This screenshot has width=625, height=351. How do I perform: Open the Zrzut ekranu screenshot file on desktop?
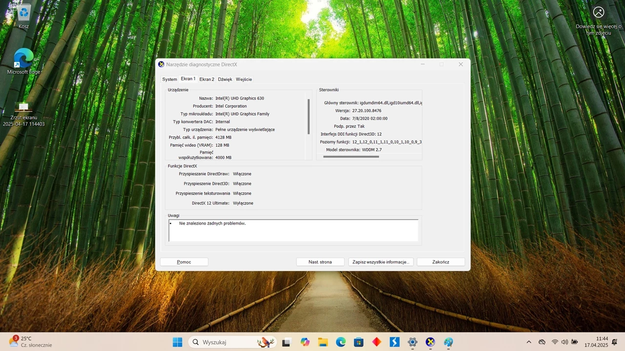pos(23,114)
